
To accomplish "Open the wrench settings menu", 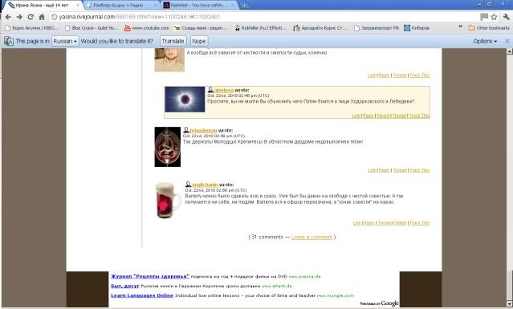I will (506, 17).
